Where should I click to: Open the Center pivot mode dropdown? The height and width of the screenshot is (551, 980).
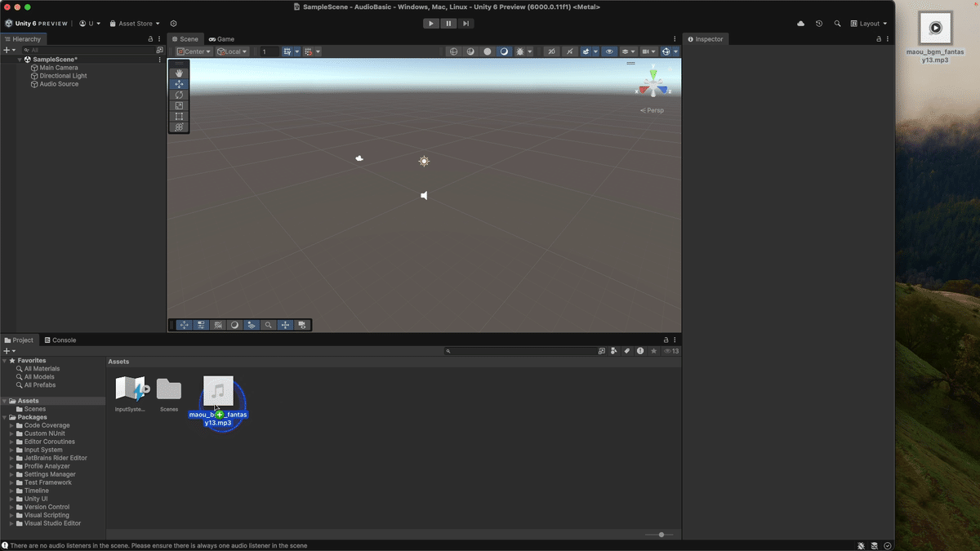193,51
